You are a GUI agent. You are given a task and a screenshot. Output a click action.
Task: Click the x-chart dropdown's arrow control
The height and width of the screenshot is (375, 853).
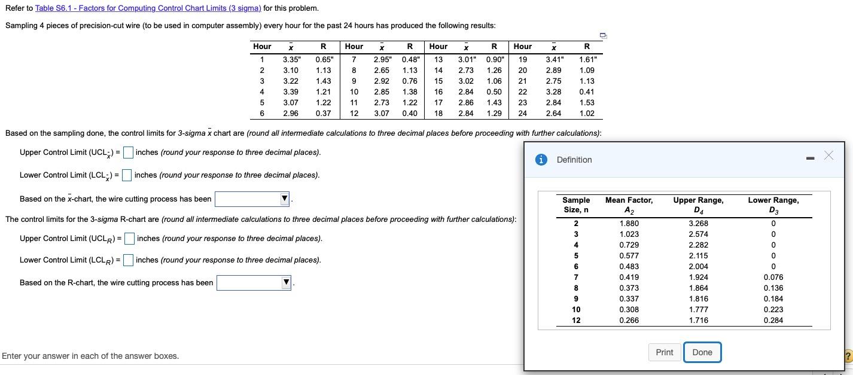click(x=285, y=199)
